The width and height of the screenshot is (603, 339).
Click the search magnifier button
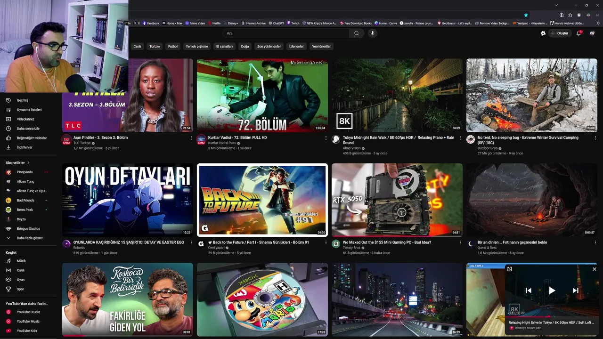point(356,33)
